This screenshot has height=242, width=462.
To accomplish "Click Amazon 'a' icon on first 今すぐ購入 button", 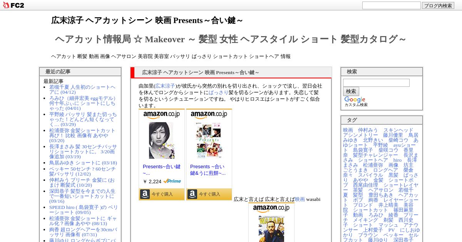I will tap(145, 194).
